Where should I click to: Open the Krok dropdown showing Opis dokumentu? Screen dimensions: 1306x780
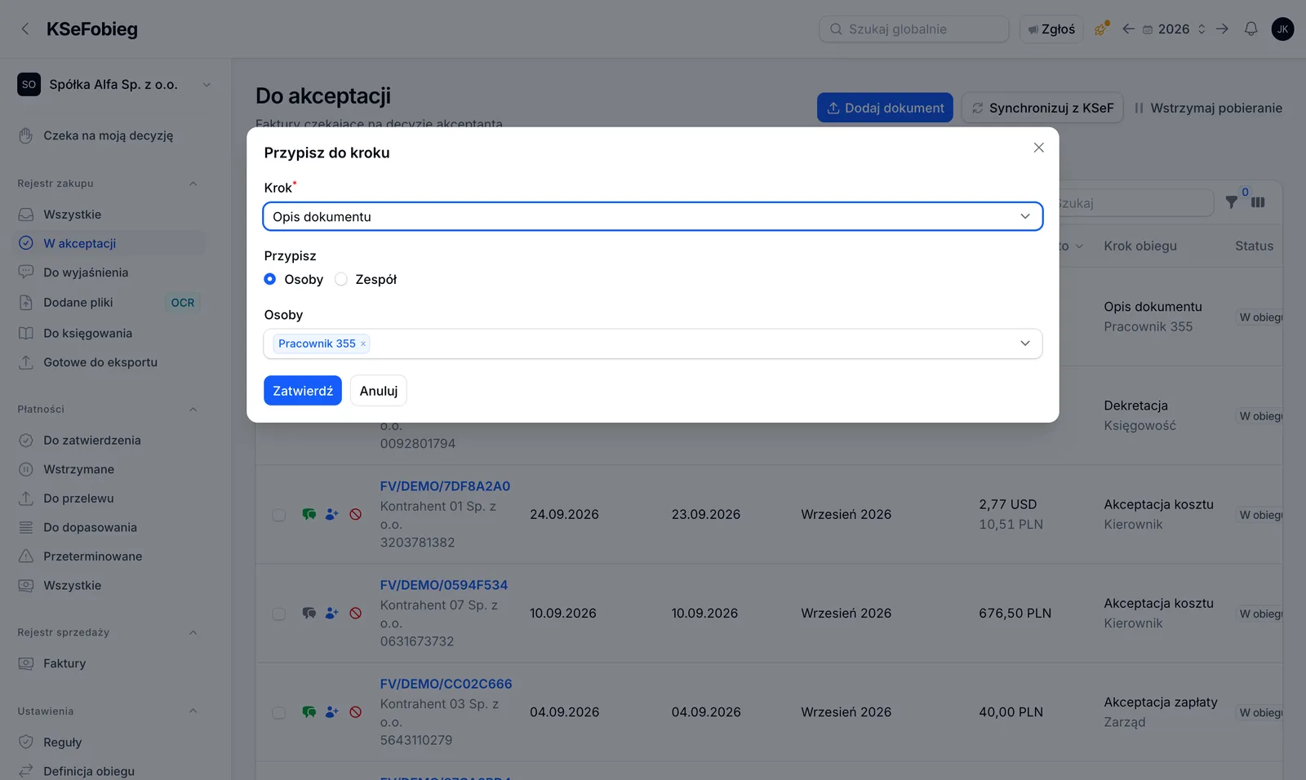[653, 216]
